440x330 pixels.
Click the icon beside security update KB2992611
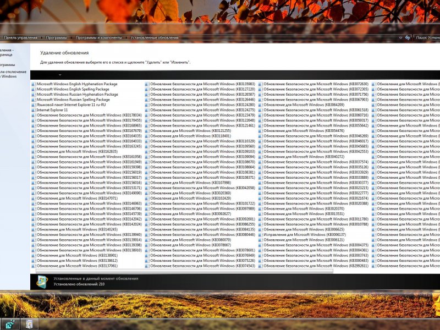260,266
